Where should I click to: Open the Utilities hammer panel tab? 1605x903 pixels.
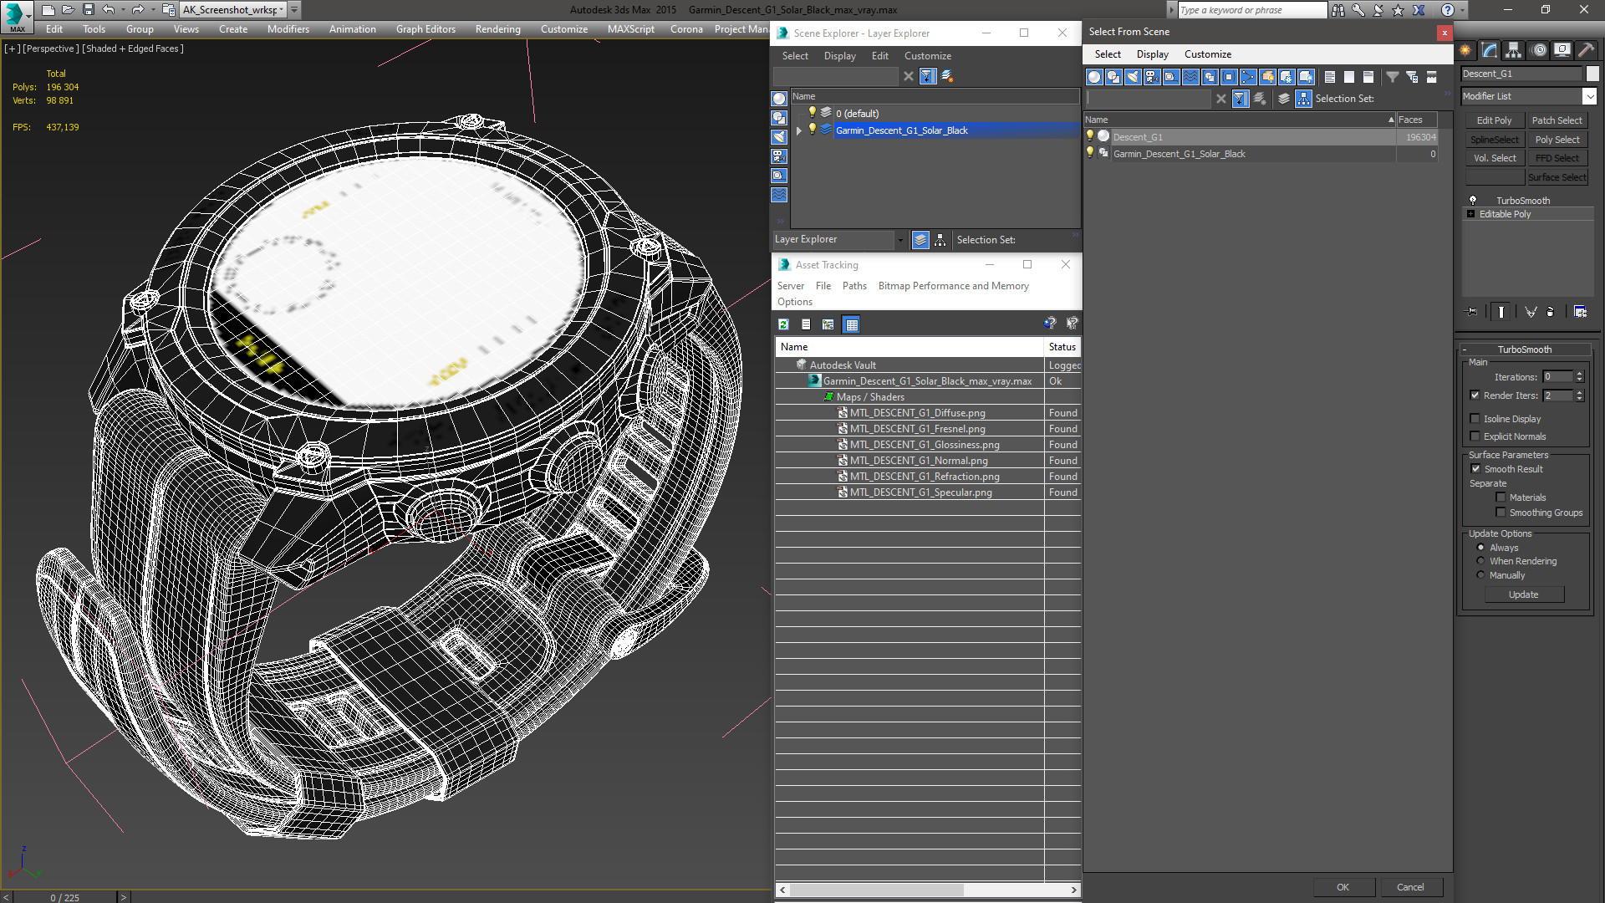(1585, 50)
